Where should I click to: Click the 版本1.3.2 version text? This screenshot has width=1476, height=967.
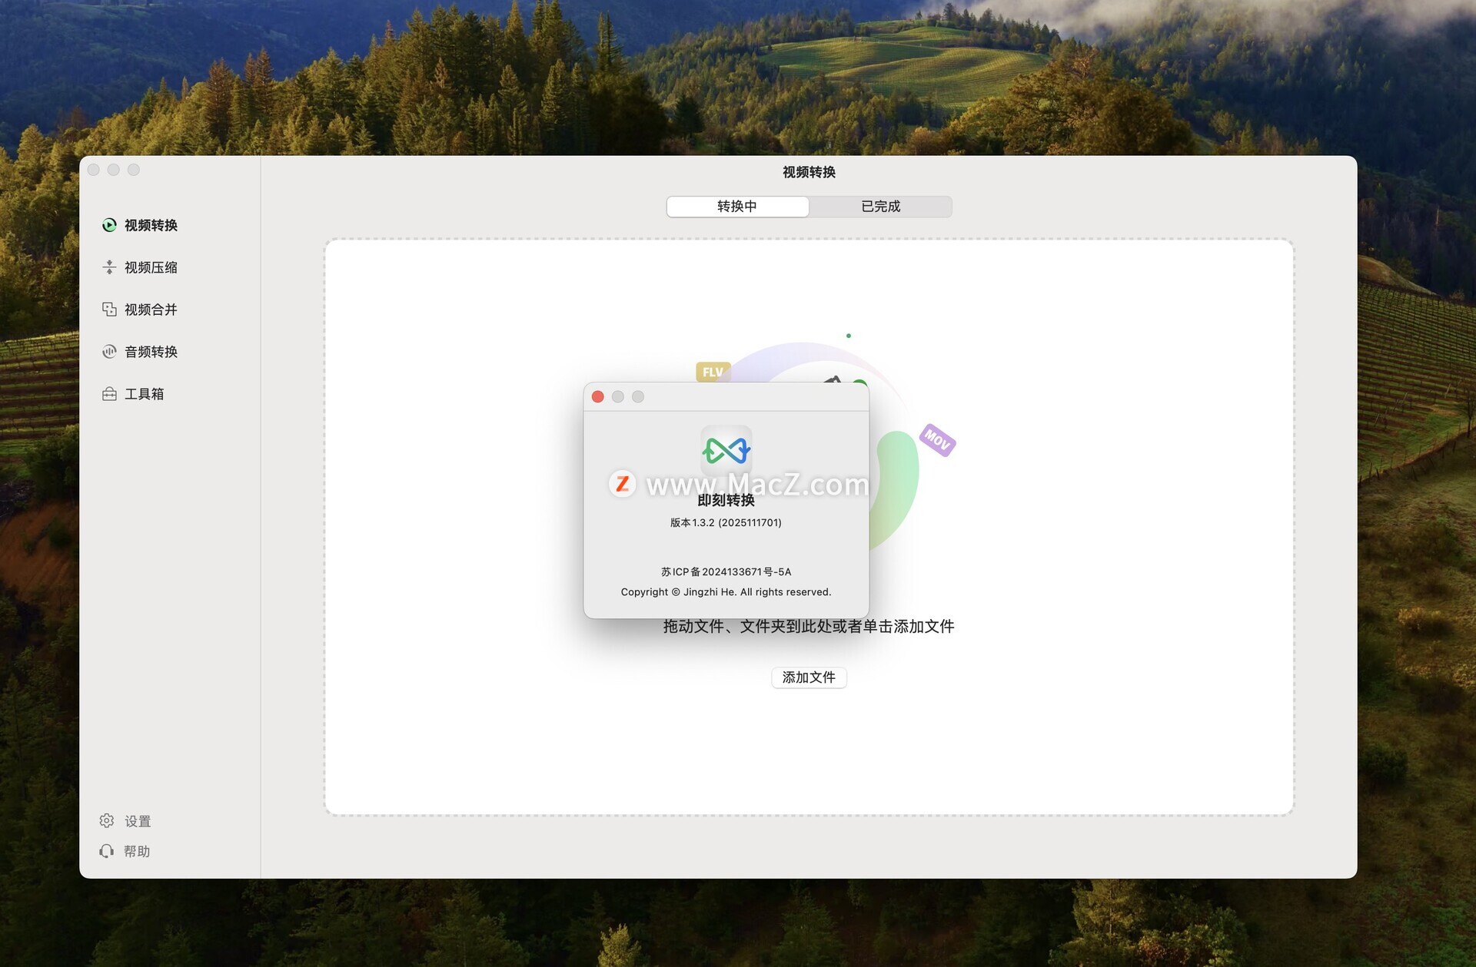click(x=726, y=523)
